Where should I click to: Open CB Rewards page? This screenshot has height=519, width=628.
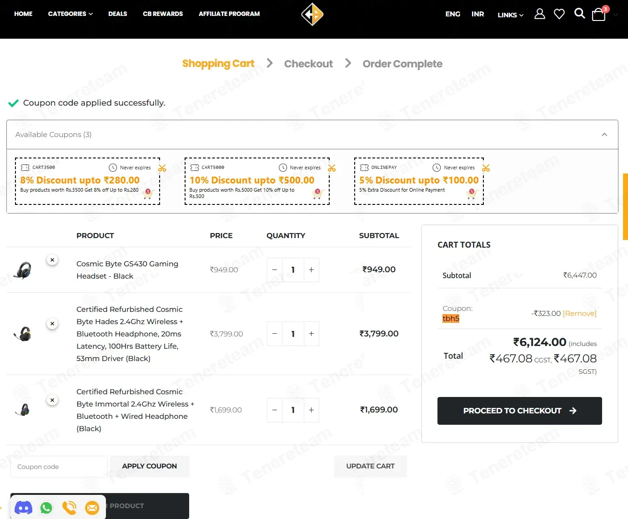tap(163, 14)
